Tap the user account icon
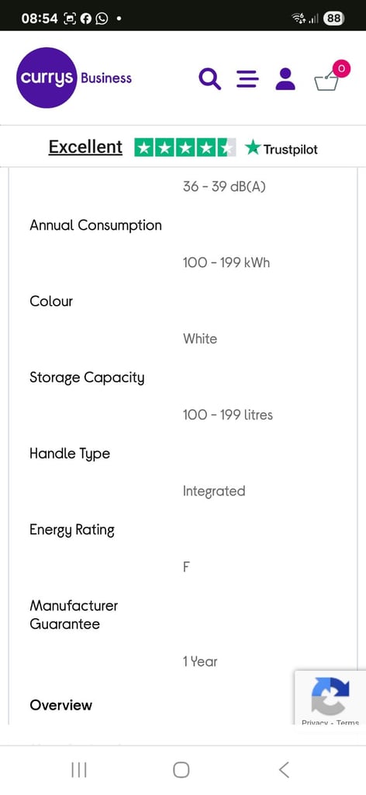Viewport: 366px width, 795px height. [285, 79]
